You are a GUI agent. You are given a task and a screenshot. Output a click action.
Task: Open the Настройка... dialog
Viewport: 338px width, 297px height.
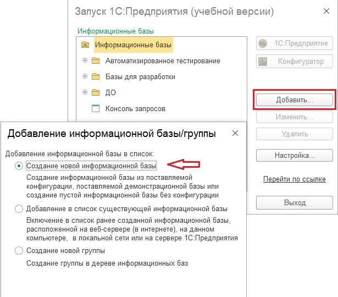[295, 155]
